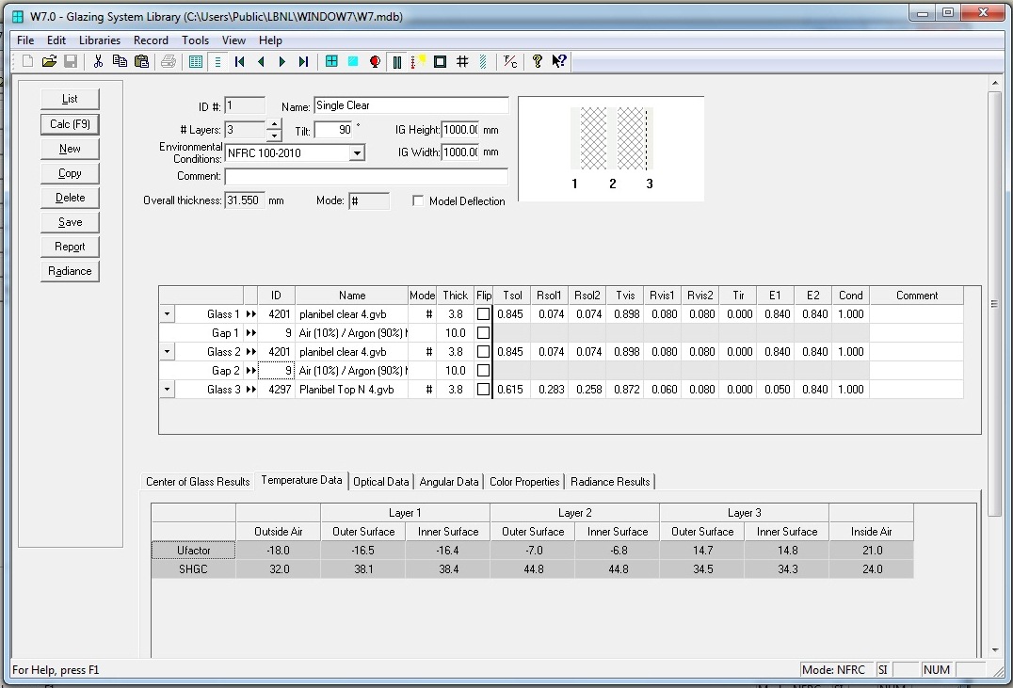Open the Window Library icon
Viewport: 1013px width, 688px height.
click(331, 61)
